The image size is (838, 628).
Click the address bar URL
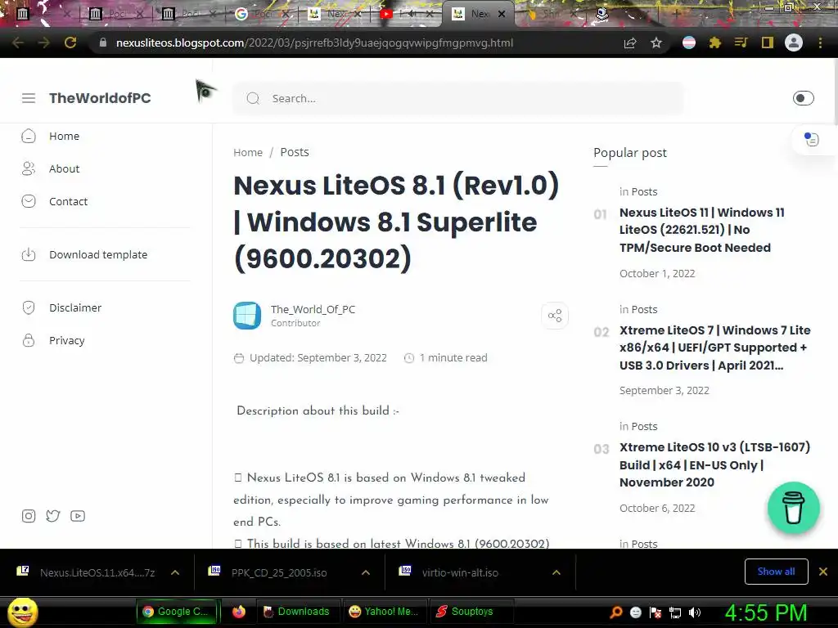click(314, 43)
